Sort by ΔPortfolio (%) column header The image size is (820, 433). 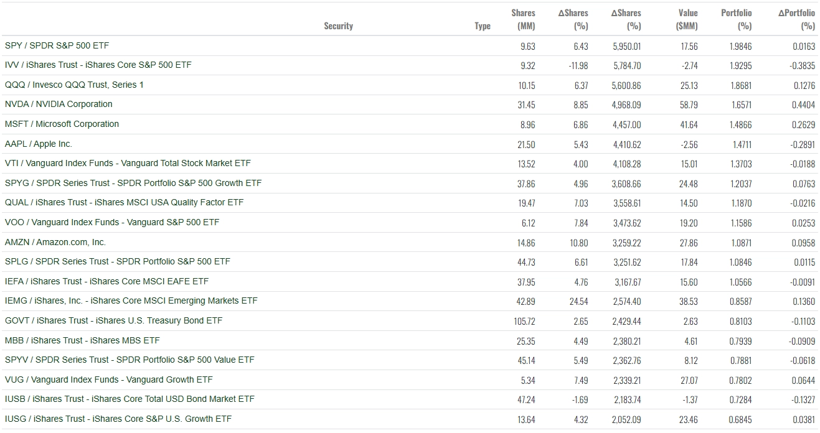click(x=796, y=19)
